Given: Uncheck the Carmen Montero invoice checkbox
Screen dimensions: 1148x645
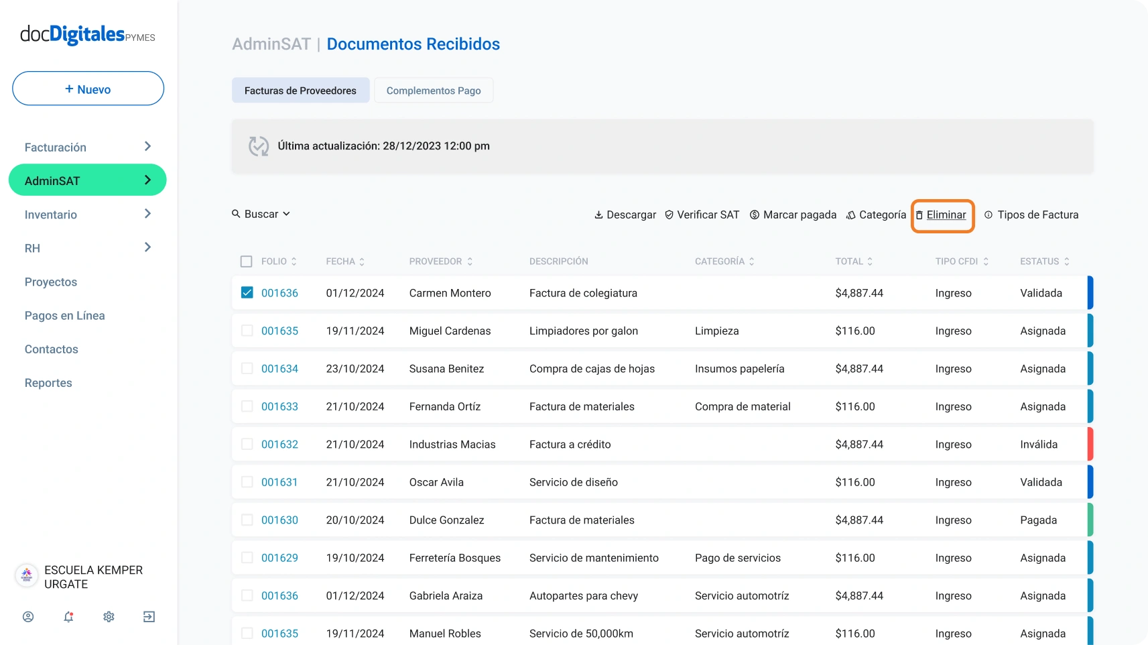Looking at the screenshot, I should 247,292.
